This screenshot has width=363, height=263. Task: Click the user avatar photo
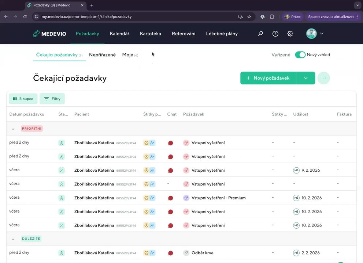click(x=311, y=34)
